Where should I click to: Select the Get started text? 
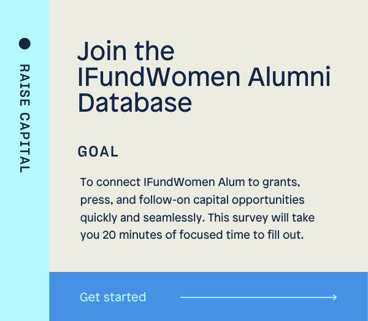pyautogui.click(x=113, y=297)
